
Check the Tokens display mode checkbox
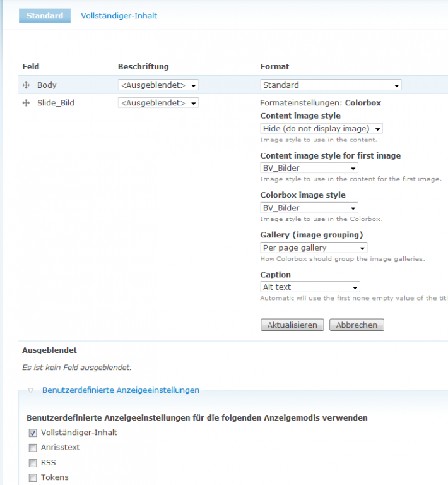[33, 478]
